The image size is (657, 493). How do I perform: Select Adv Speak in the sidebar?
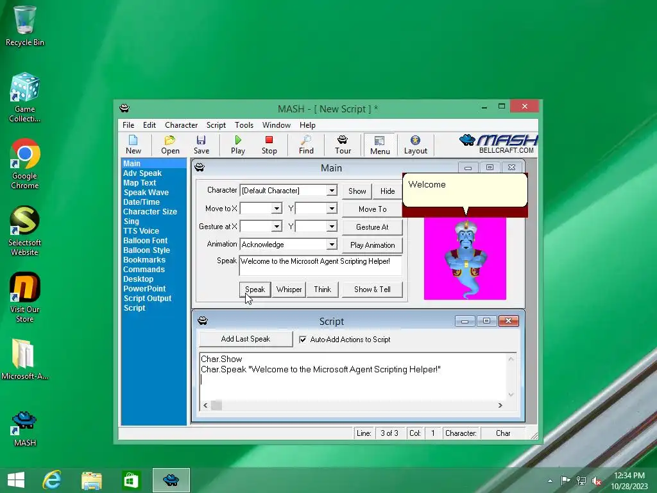pyautogui.click(x=142, y=173)
